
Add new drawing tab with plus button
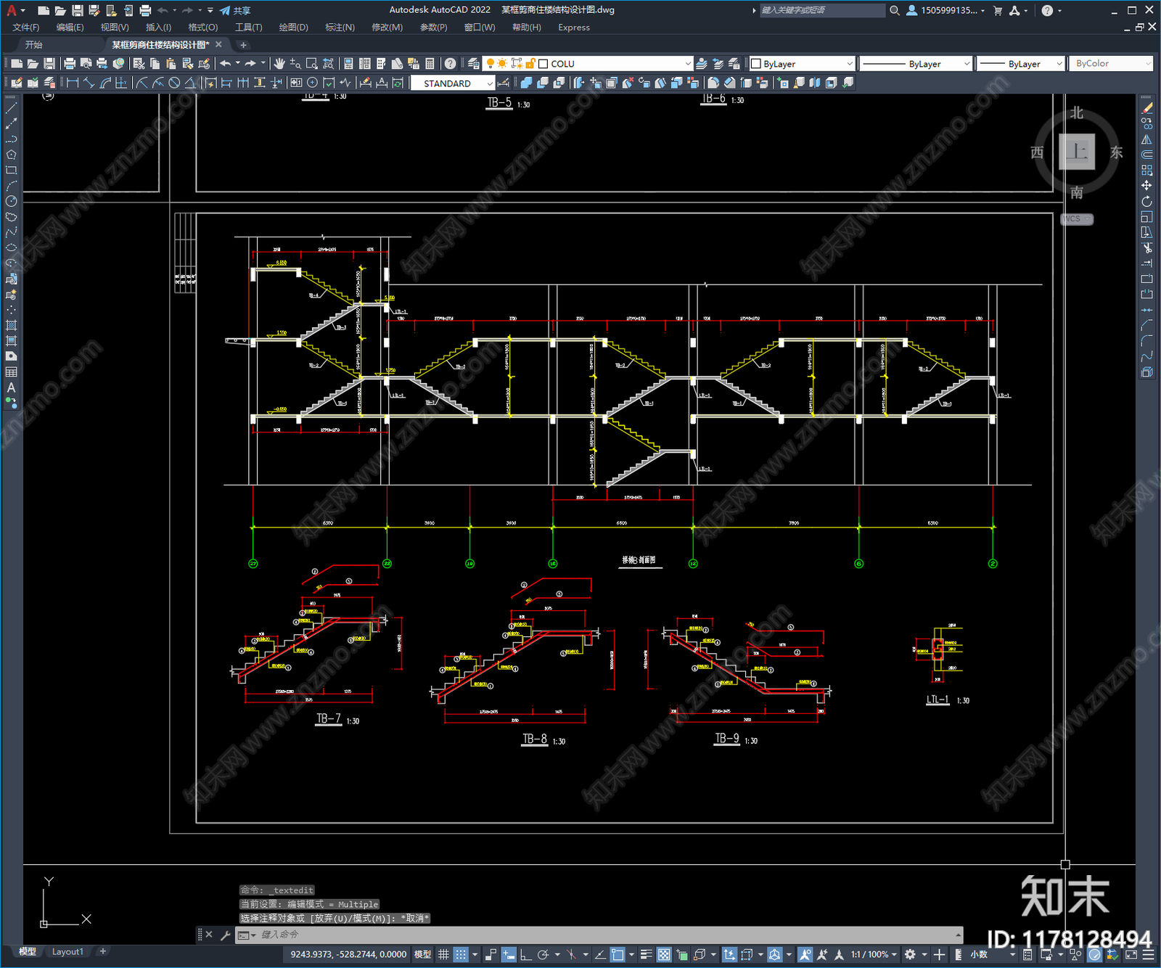(243, 45)
